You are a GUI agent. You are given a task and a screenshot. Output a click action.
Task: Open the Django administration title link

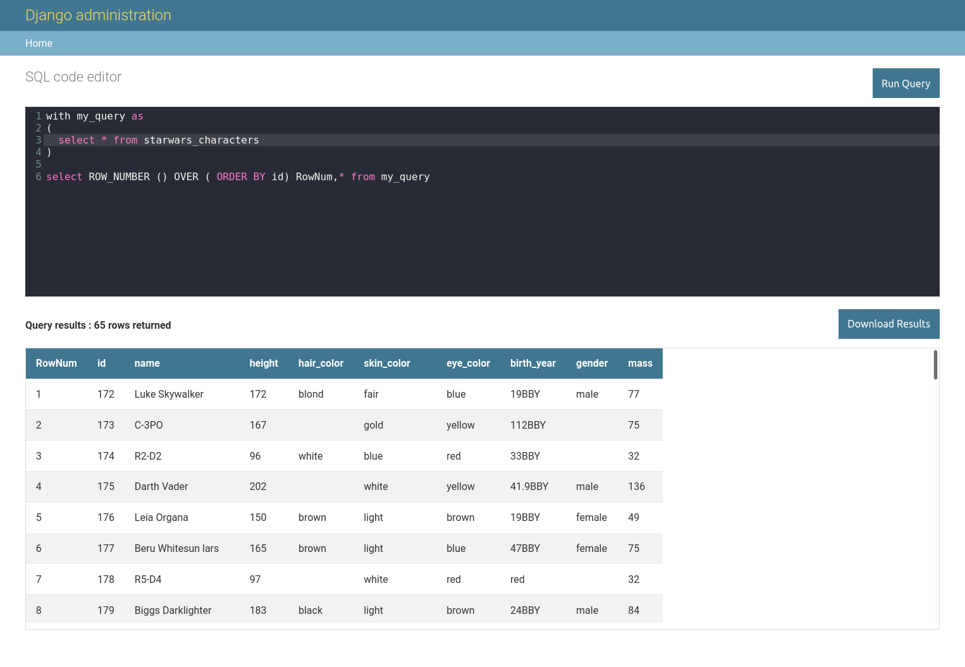click(98, 15)
